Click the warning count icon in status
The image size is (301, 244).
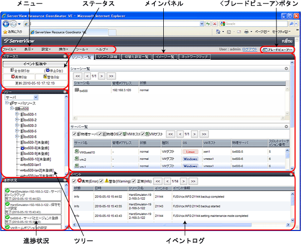pos(45,76)
